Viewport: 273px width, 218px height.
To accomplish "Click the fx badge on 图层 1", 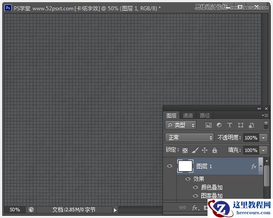I will (x=254, y=166).
